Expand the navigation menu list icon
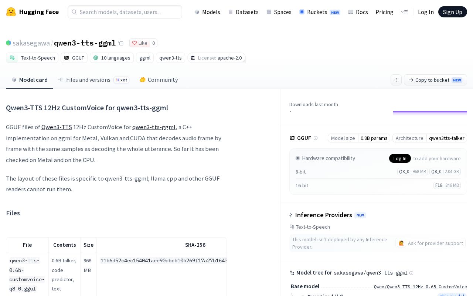The image size is (473, 296). pos(404,12)
